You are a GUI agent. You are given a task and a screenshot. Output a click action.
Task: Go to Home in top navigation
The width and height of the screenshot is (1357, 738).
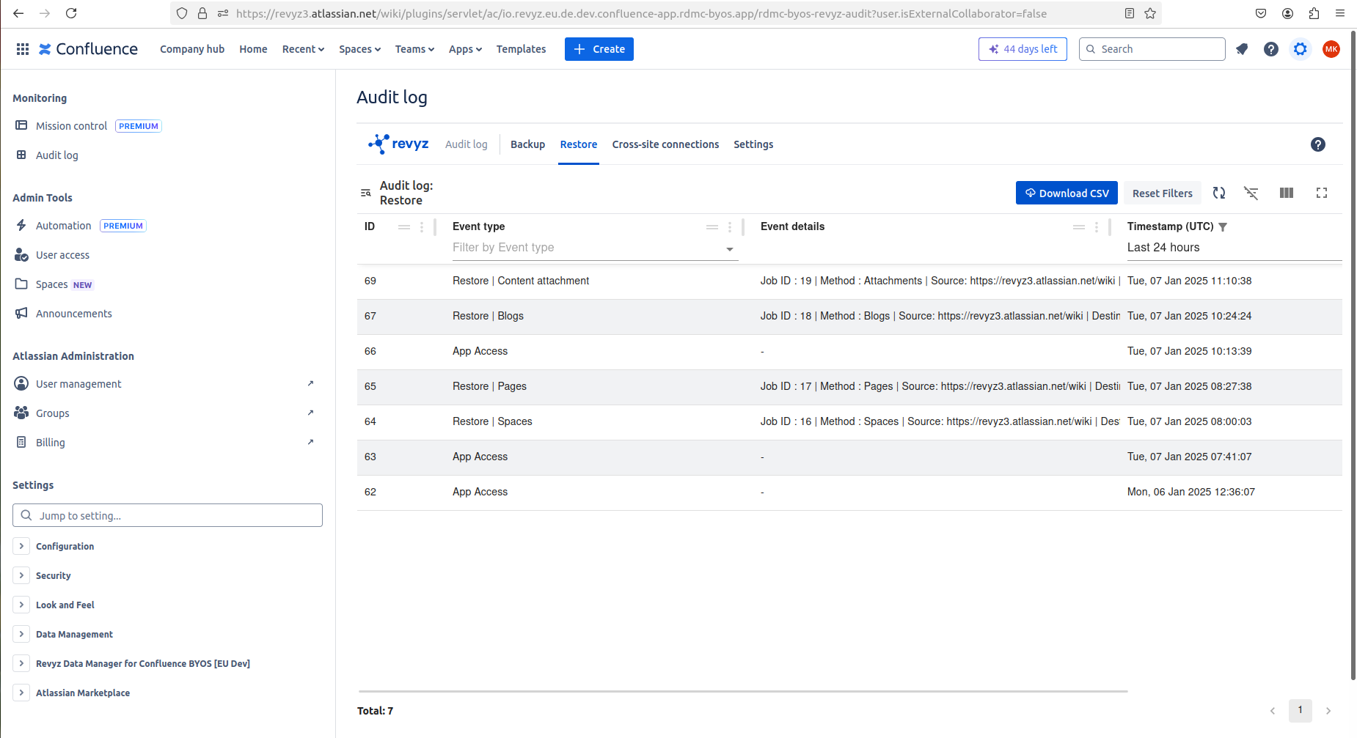pos(253,49)
